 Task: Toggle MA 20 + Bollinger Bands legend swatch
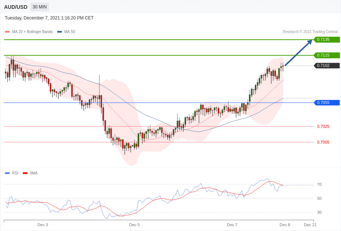click(x=7, y=32)
